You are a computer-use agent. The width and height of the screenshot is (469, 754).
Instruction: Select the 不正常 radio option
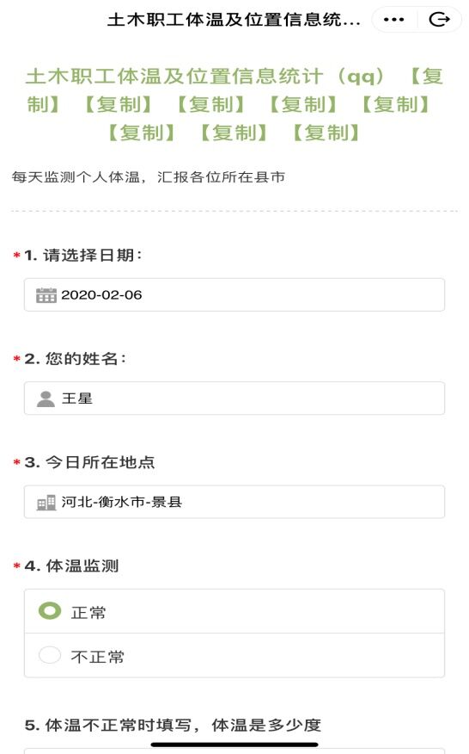coord(50,655)
